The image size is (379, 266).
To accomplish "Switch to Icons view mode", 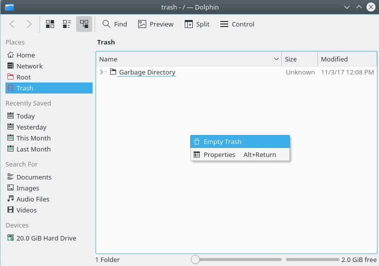I will (50, 24).
